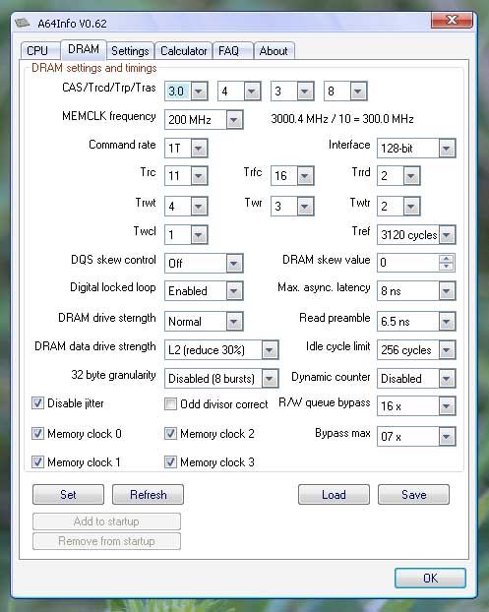Expand the Dynamic counter dropdown
Image resolution: width=489 pixels, height=612 pixels.
click(x=447, y=378)
